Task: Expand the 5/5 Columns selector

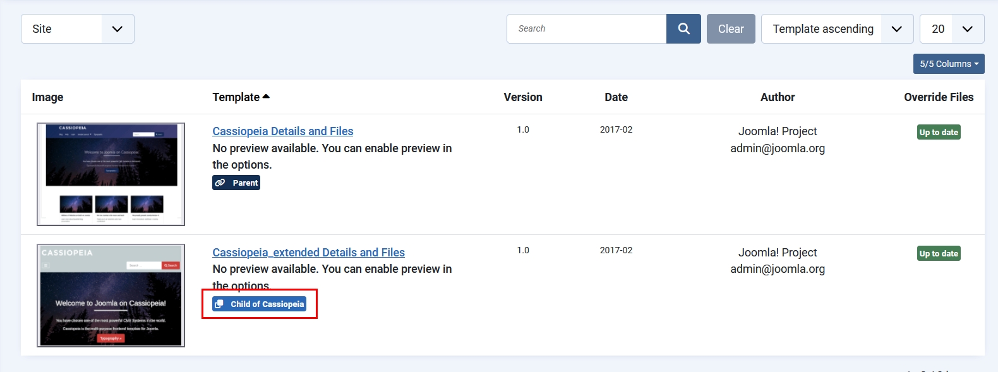Action: pyautogui.click(x=948, y=64)
